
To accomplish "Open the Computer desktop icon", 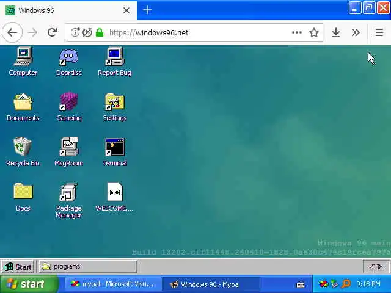I will [x=23, y=61].
